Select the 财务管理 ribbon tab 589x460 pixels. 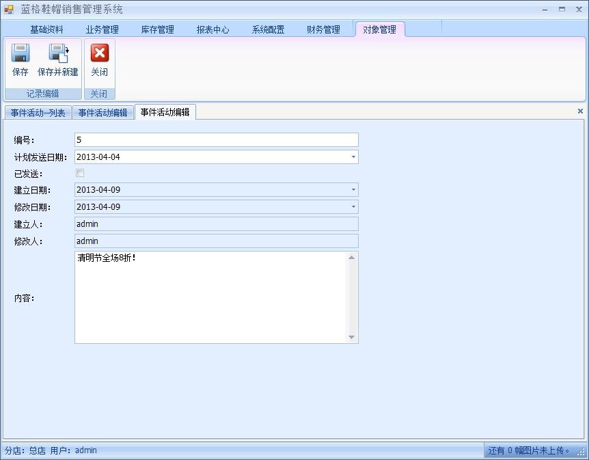323,29
